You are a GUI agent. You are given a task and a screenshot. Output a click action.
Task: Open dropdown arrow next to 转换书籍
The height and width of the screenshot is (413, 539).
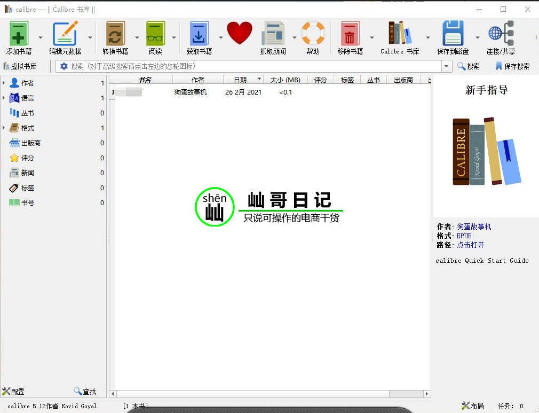pos(137,37)
